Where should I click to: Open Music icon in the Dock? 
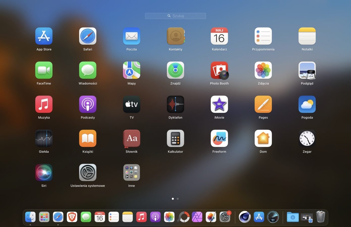(x=141, y=217)
